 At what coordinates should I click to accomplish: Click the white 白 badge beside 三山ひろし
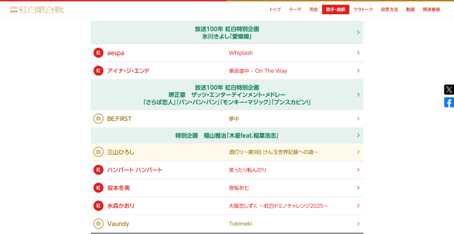point(98,152)
